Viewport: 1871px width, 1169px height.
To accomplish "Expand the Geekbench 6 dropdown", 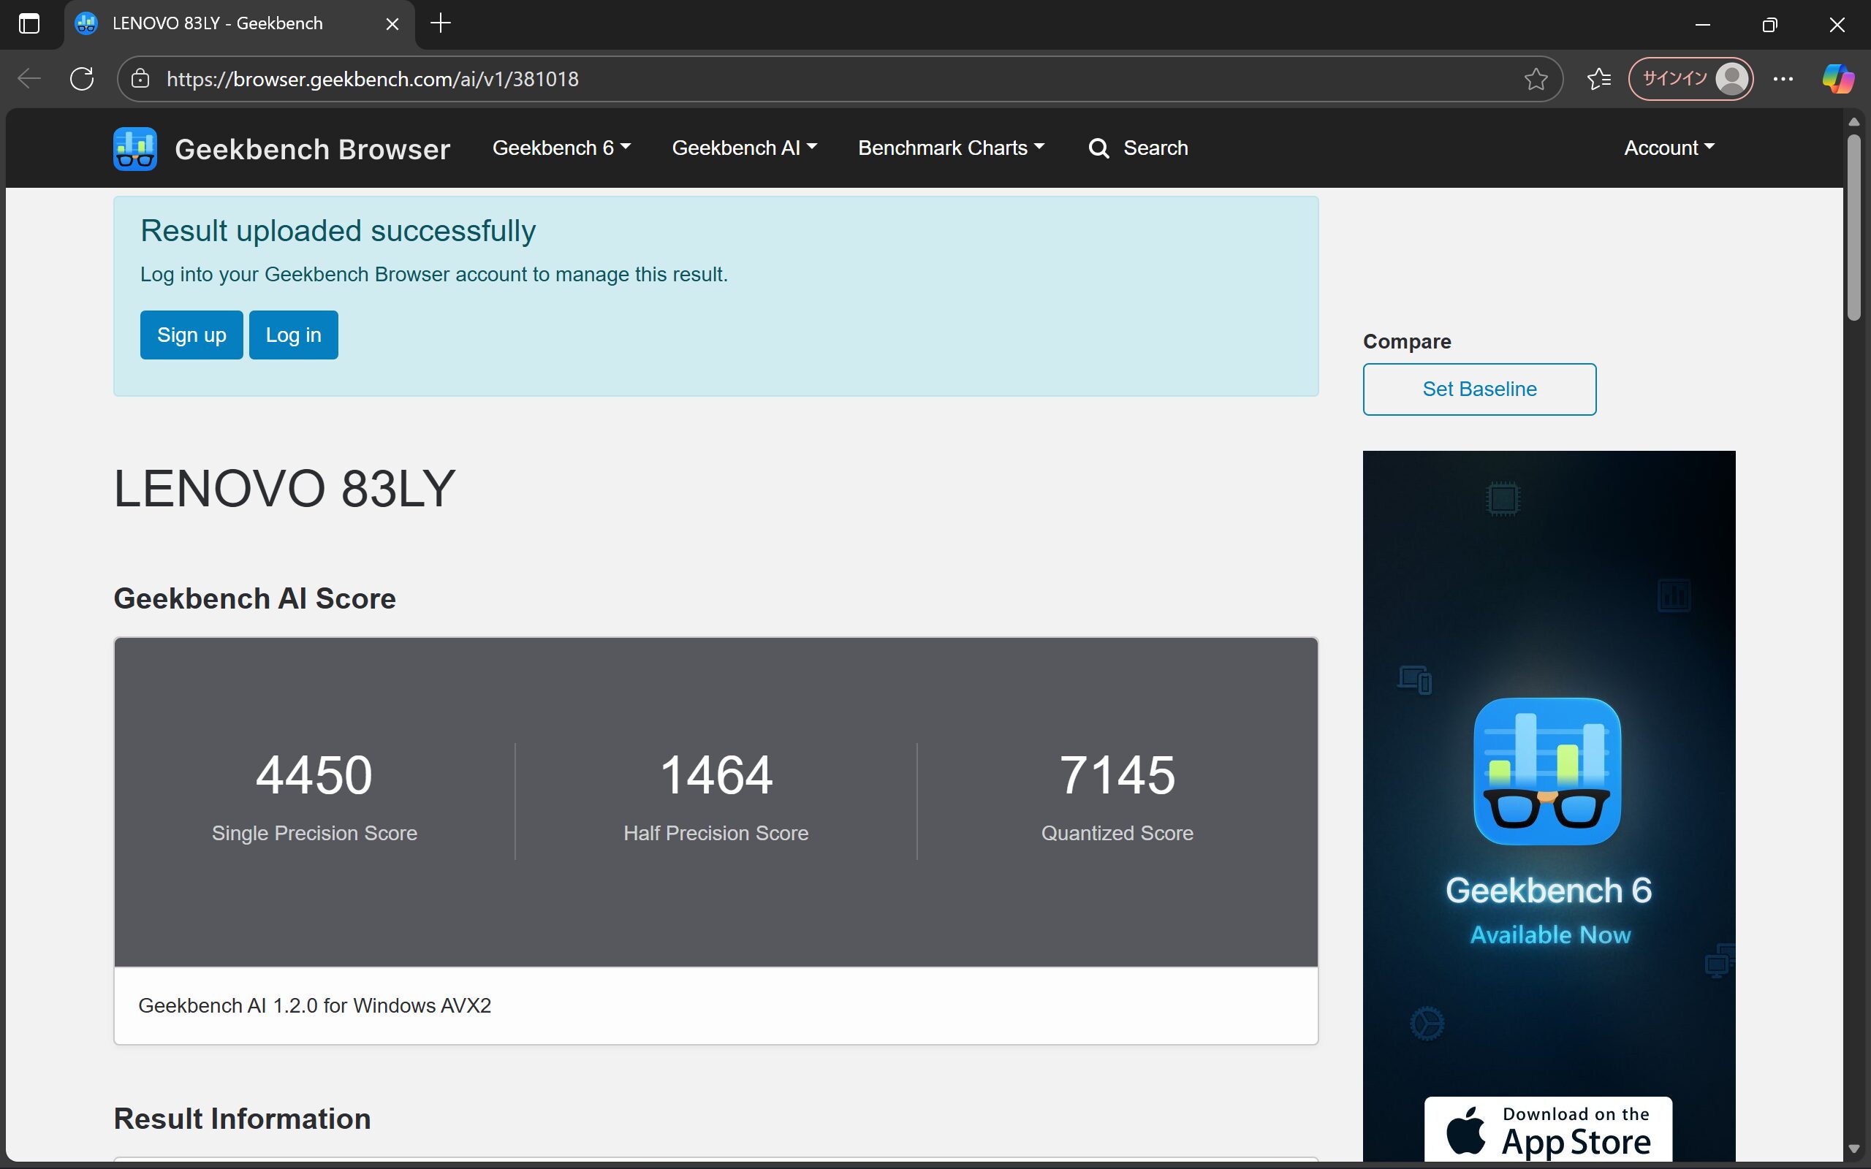I will (x=561, y=148).
